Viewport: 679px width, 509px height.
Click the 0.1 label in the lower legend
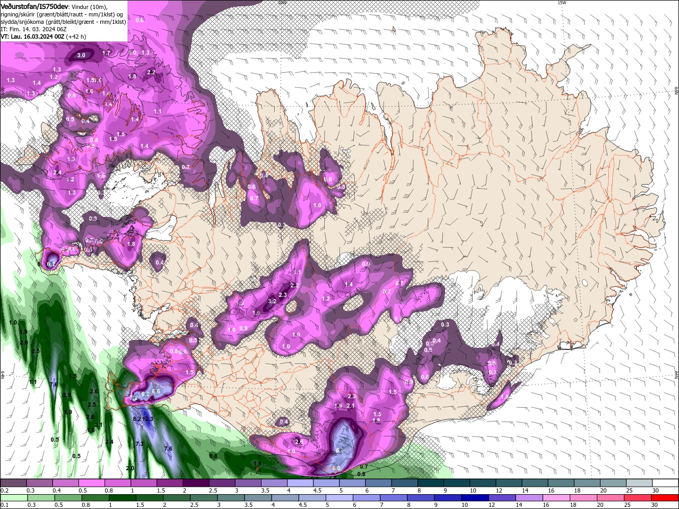click(x=5, y=505)
